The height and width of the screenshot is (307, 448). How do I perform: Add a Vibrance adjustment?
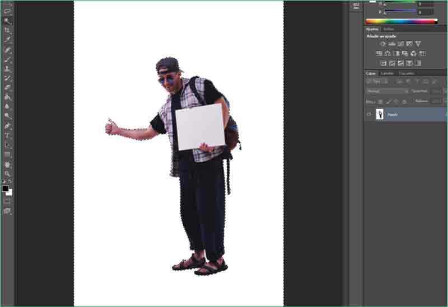(x=418, y=44)
